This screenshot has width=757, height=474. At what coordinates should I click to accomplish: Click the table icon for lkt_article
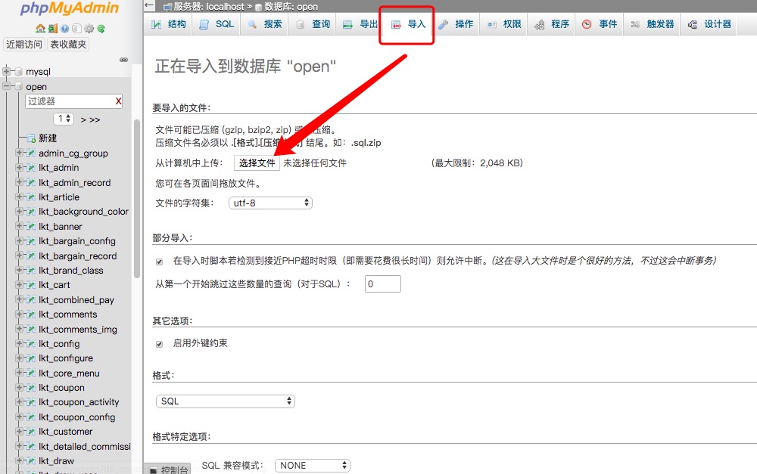point(31,197)
